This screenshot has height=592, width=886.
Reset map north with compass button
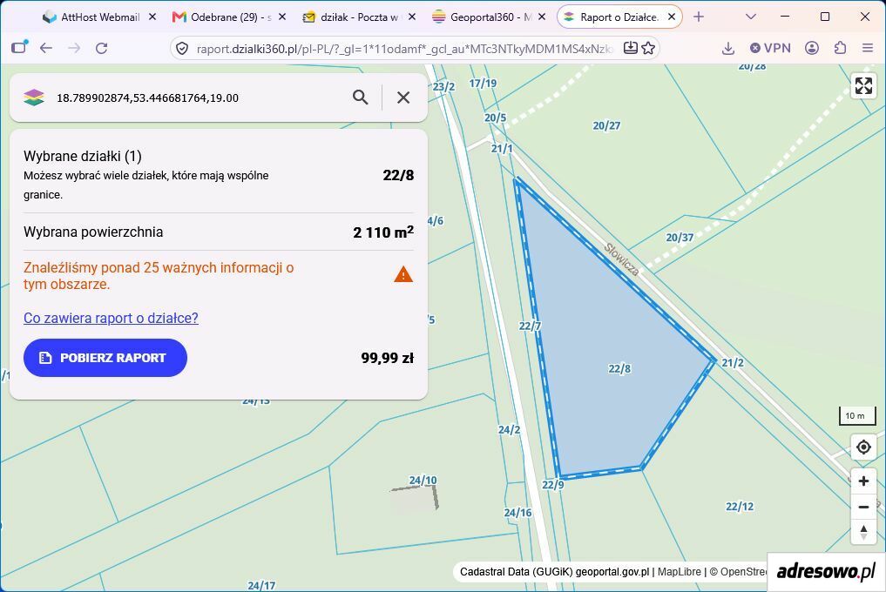(863, 532)
